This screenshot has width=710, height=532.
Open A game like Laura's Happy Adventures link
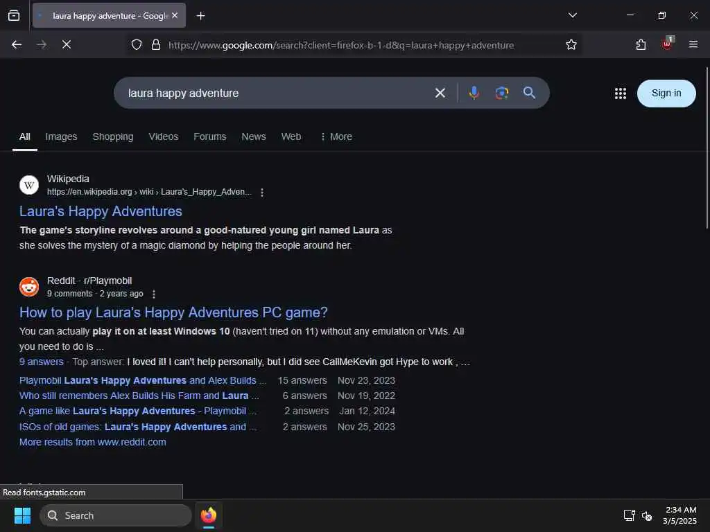click(138, 411)
